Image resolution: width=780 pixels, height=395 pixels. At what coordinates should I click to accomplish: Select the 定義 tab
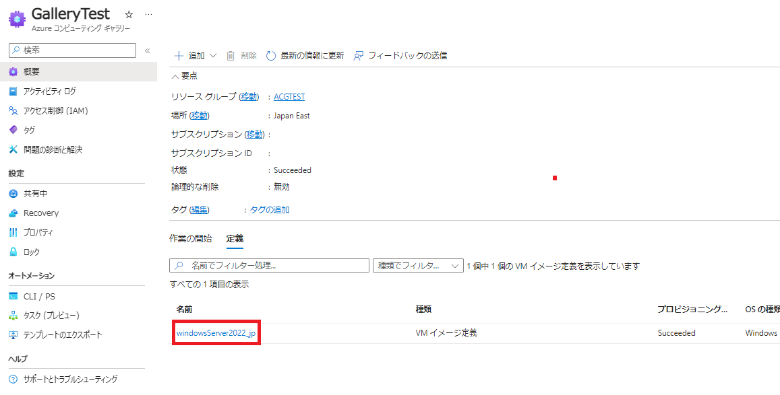coord(235,238)
